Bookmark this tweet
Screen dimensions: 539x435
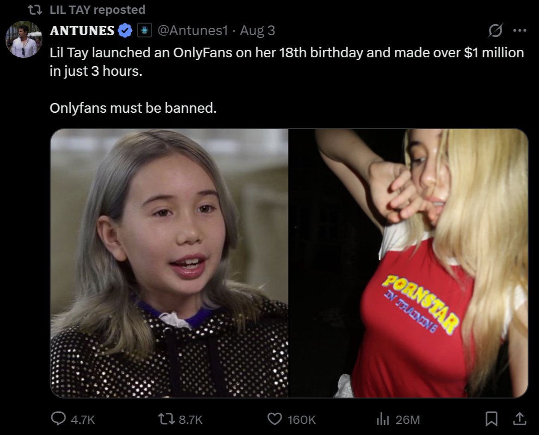coord(491,419)
